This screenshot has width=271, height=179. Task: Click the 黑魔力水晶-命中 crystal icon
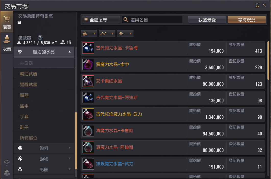[x=88, y=65]
